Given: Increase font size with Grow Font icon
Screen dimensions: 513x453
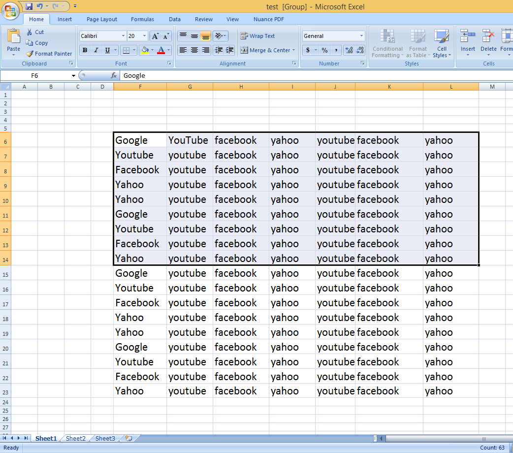Looking at the screenshot, I should click(x=156, y=36).
